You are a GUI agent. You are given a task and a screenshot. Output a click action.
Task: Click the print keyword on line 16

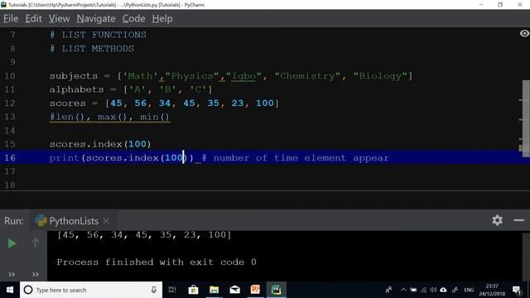point(65,158)
